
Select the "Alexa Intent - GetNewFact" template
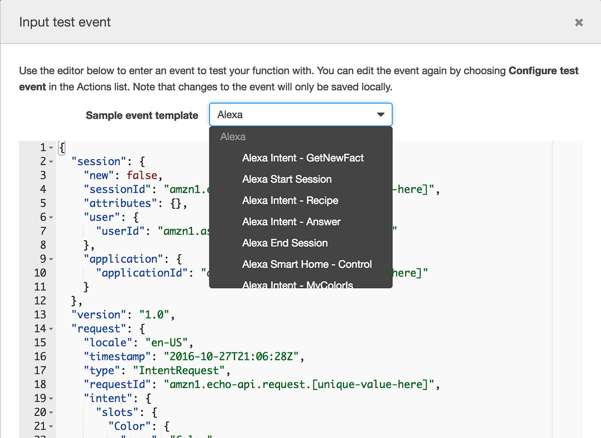coord(303,158)
